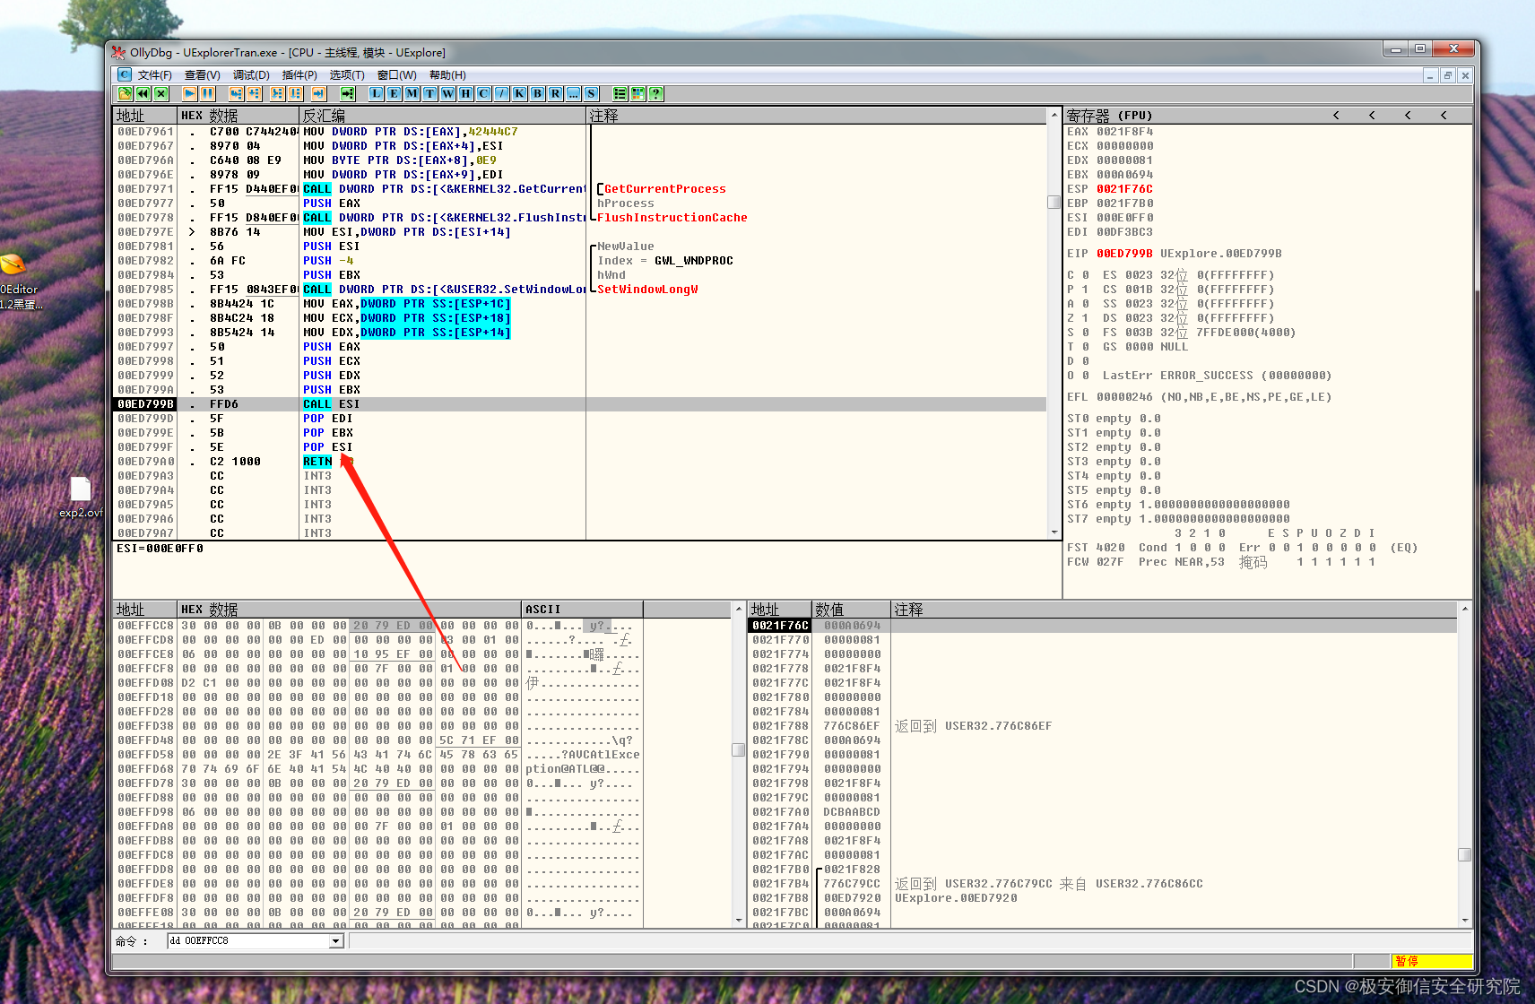The height and width of the screenshot is (1004, 1535).
Task: Click the Execute till return icon
Action: 319,93
